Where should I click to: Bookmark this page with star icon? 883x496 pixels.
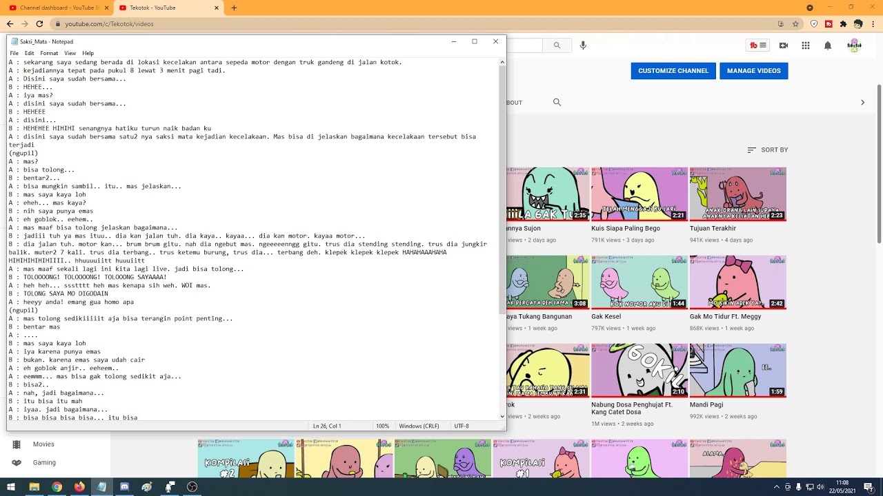click(795, 23)
